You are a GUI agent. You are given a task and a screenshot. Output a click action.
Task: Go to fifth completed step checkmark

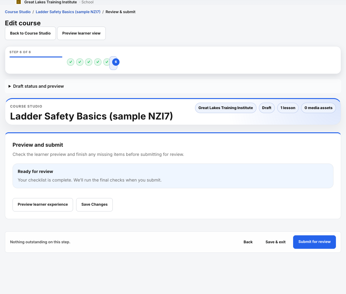tap(107, 62)
